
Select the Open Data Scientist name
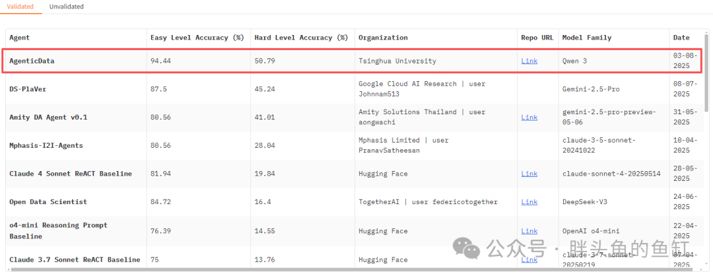48,201
